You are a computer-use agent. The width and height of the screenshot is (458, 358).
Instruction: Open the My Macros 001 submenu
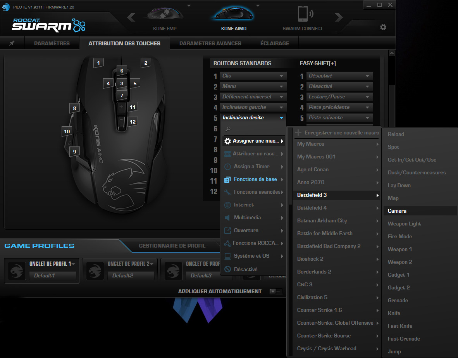pos(337,157)
